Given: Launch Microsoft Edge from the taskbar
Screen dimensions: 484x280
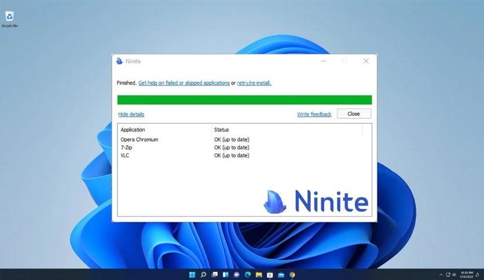Looking at the screenshot, I should (248, 274).
